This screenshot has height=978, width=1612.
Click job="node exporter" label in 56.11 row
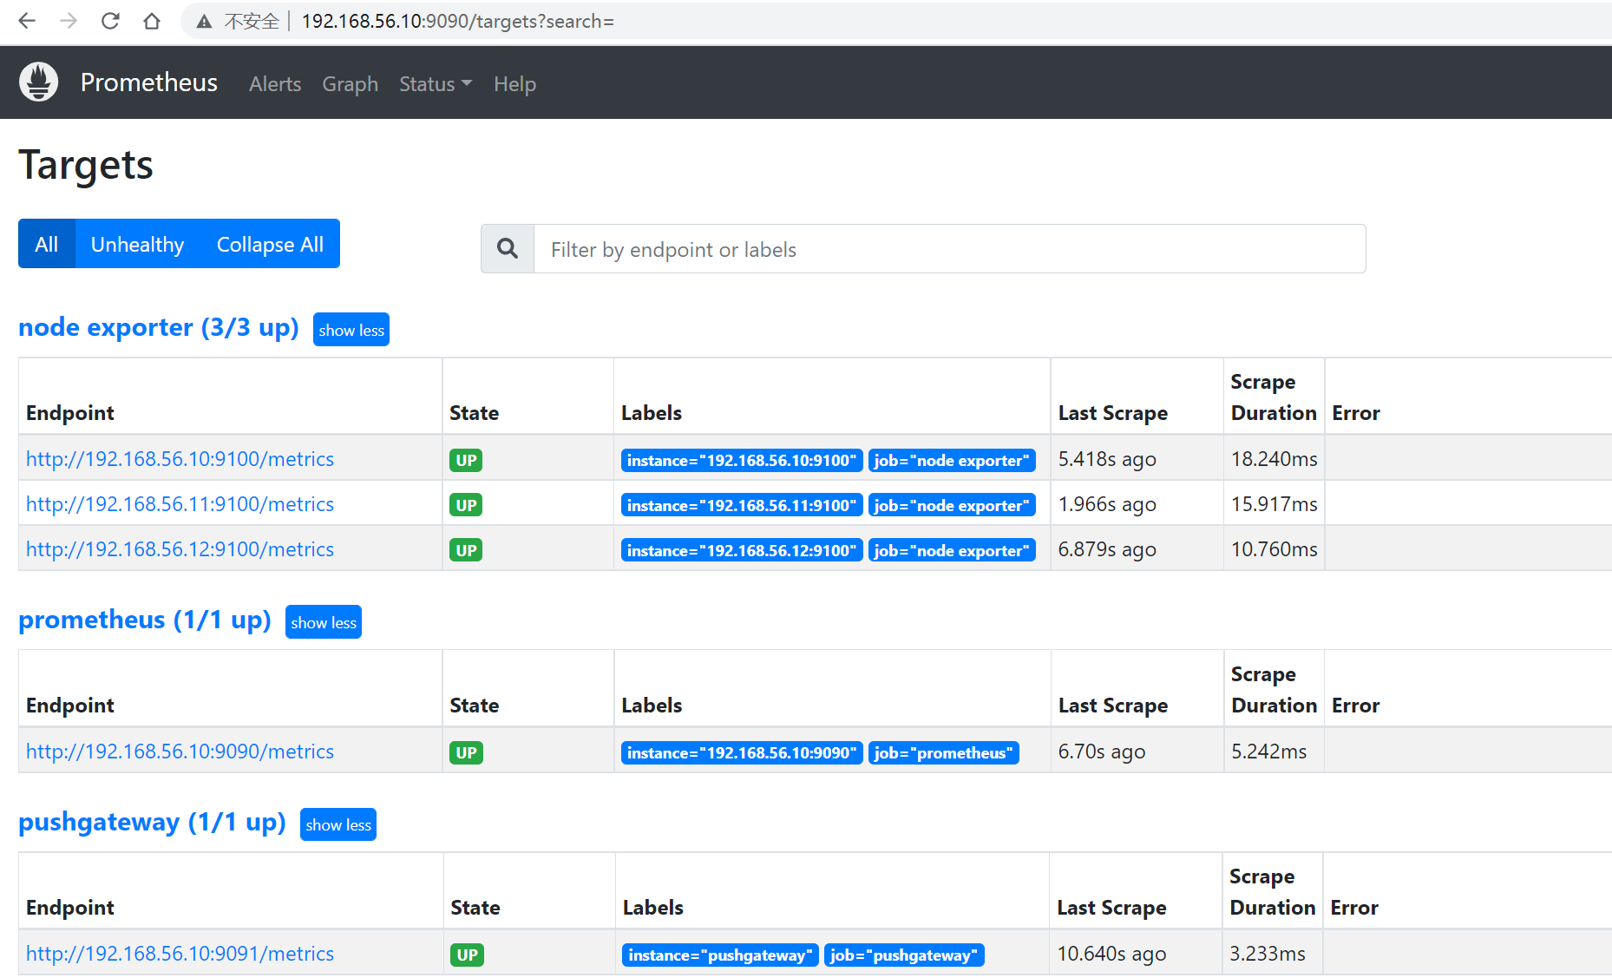952,505
